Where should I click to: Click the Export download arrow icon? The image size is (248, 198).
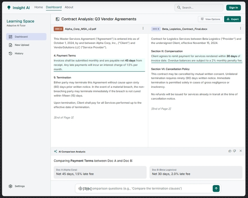[228, 19]
